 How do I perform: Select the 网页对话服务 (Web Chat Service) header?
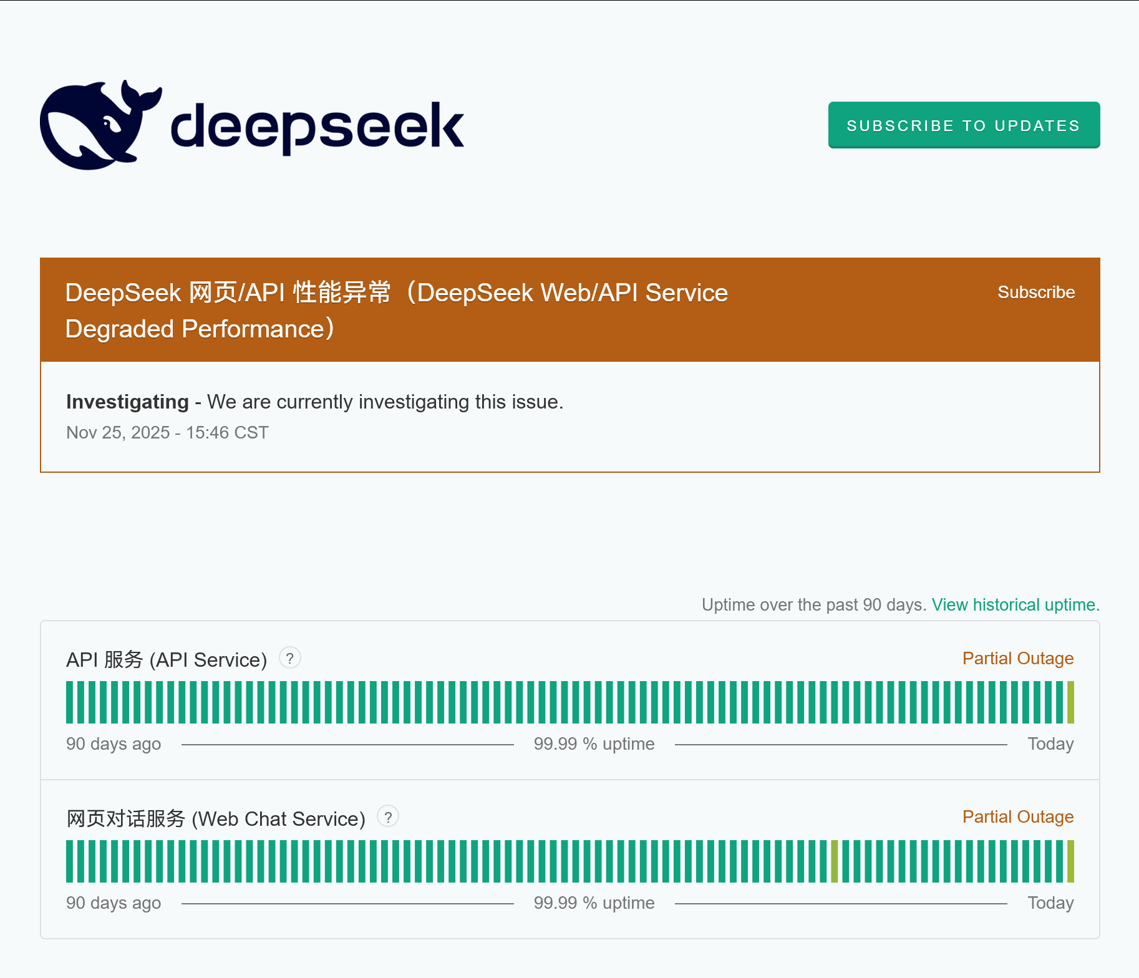215,818
